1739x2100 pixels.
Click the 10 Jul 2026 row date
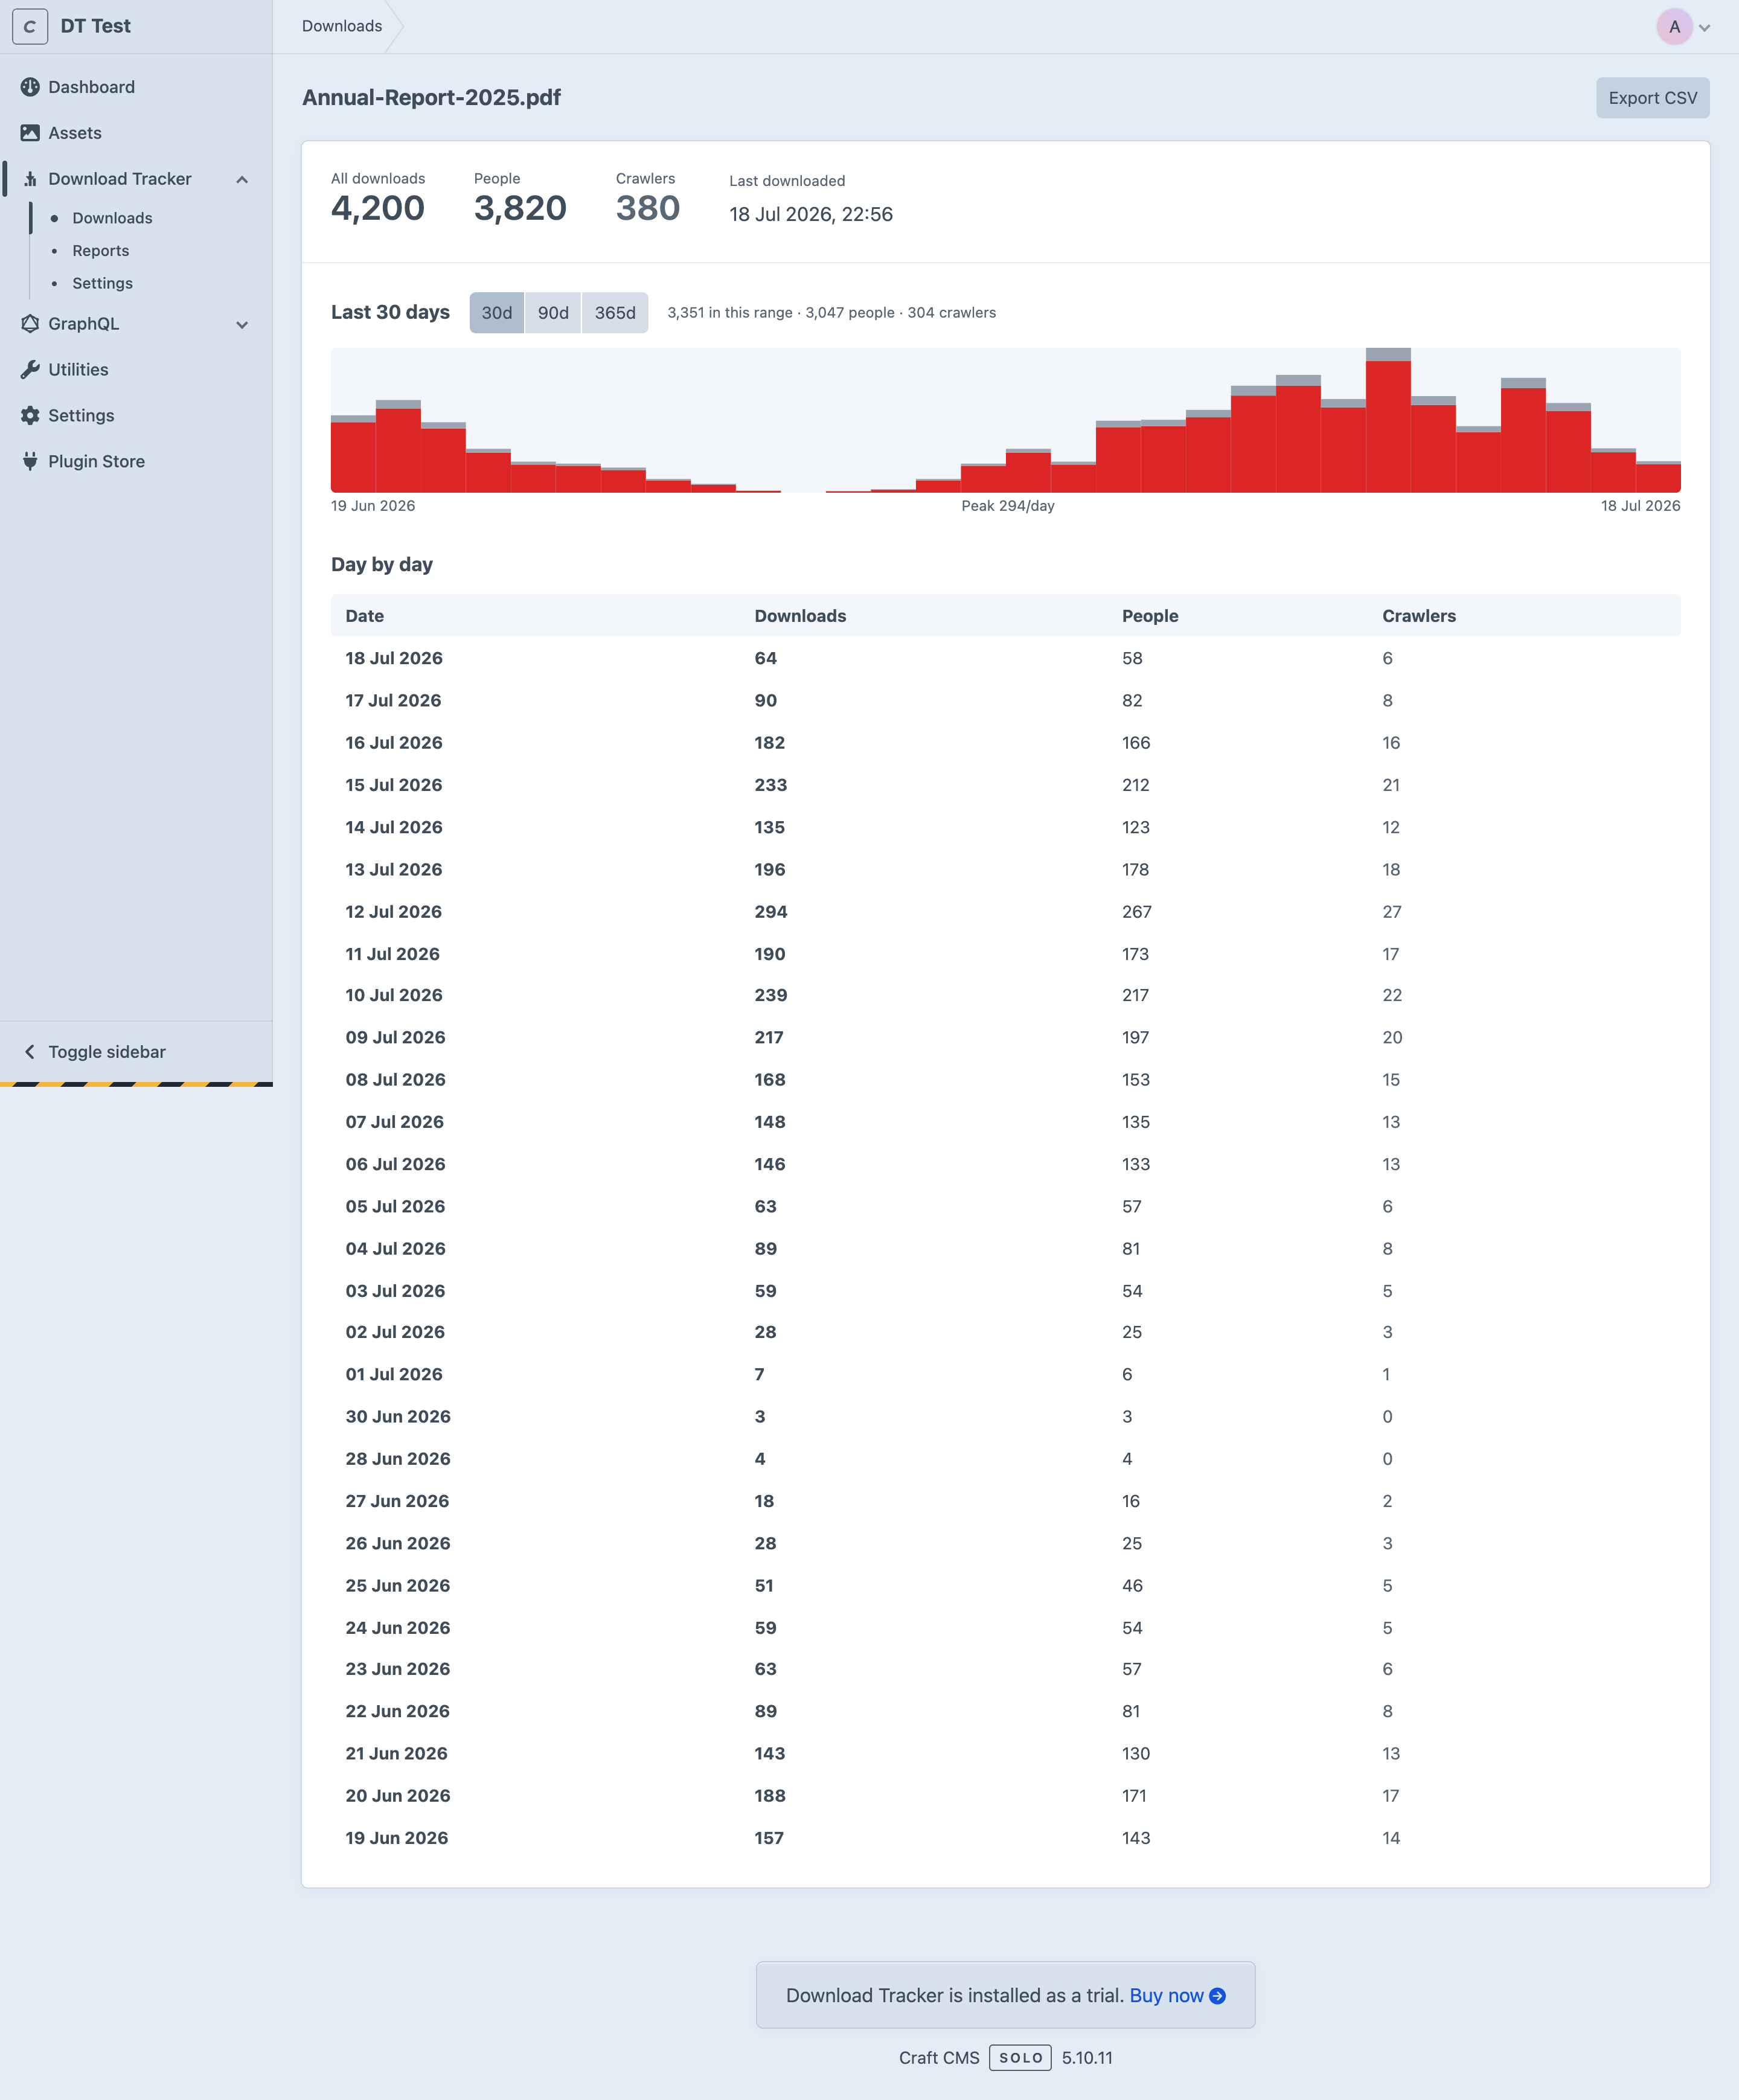[x=394, y=995]
